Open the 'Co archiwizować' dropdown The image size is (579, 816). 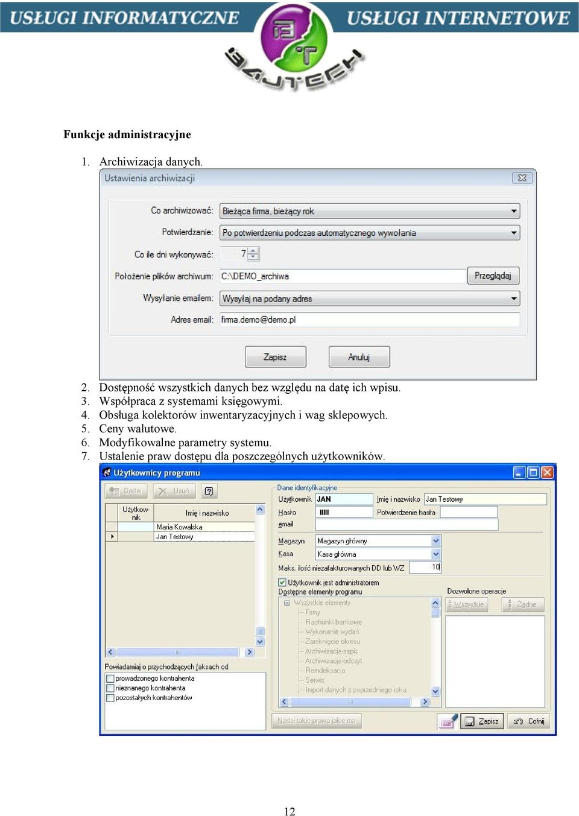[x=369, y=211]
